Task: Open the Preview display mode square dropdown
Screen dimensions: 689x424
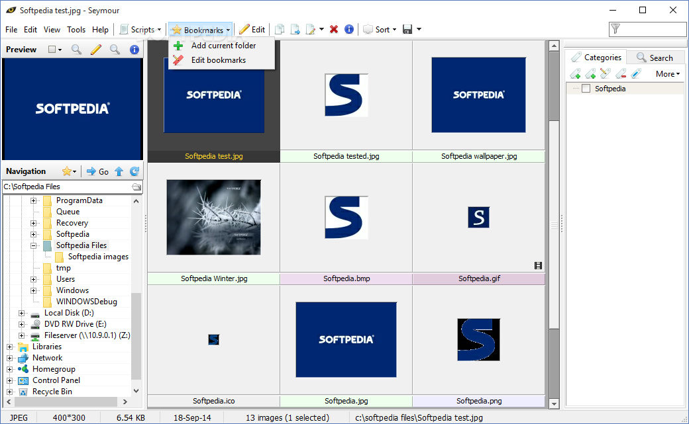Action: (x=54, y=50)
